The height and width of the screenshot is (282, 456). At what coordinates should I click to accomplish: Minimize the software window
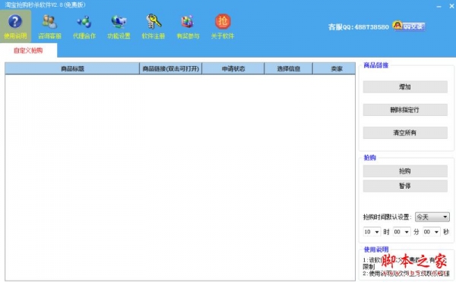tap(439, 6)
